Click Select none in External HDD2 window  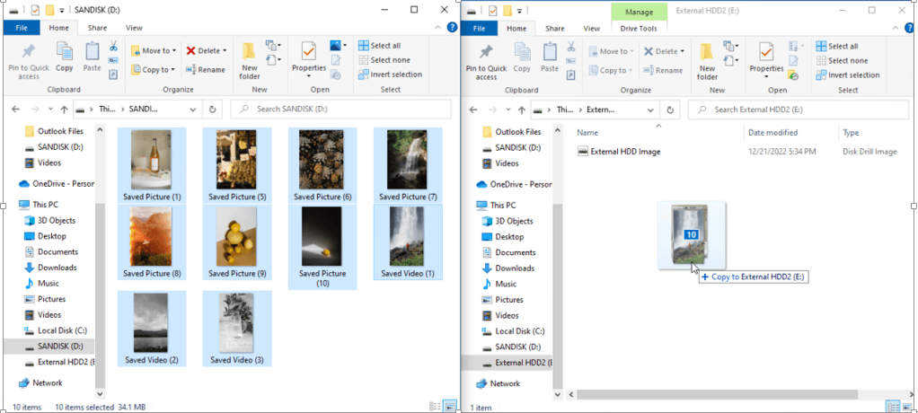click(842, 60)
